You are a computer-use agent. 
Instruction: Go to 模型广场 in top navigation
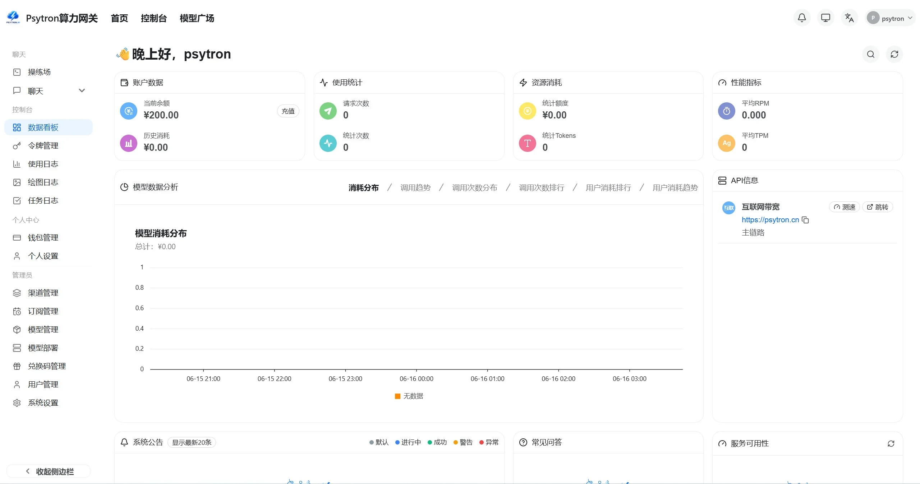(x=197, y=18)
